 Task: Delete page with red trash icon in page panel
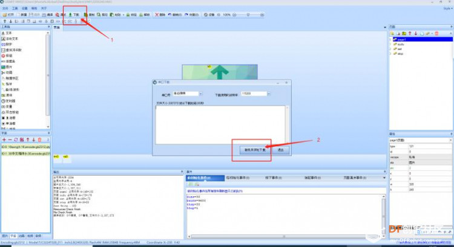pyautogui.click(x=436, y=33)
